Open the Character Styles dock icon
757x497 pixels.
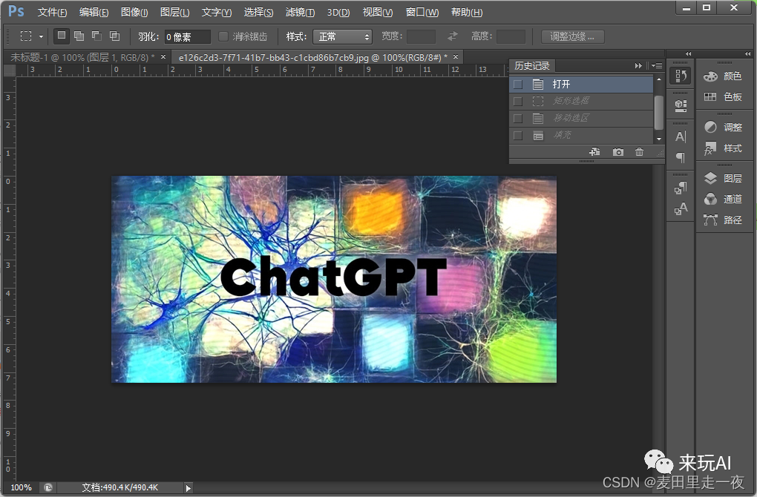click(x=681, y=209)
